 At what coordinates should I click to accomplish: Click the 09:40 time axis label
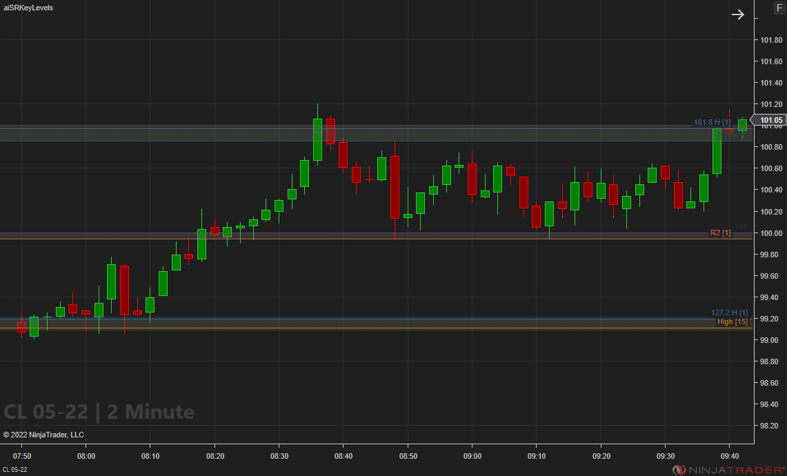(730, 456)
